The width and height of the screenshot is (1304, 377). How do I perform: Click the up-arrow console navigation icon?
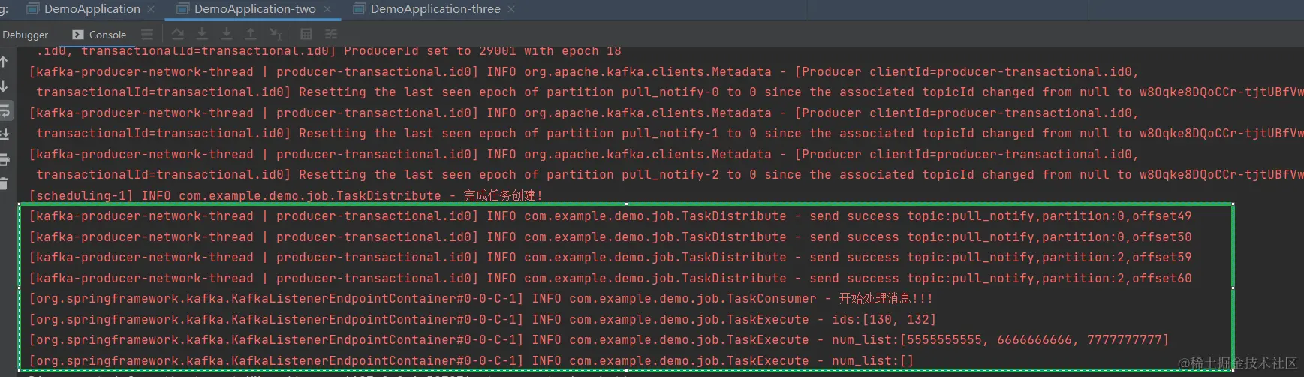tap(4, 62)
